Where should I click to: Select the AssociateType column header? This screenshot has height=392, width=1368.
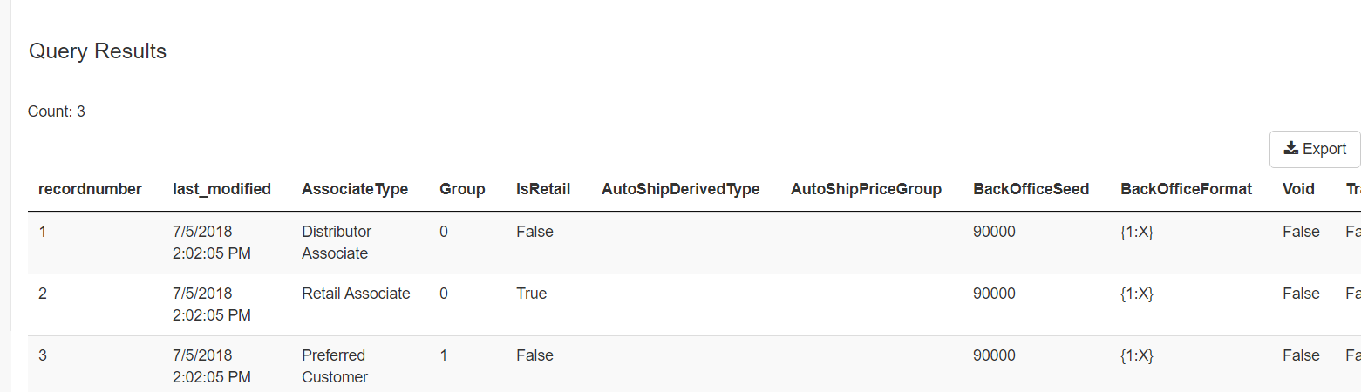[x=355, y=189]
